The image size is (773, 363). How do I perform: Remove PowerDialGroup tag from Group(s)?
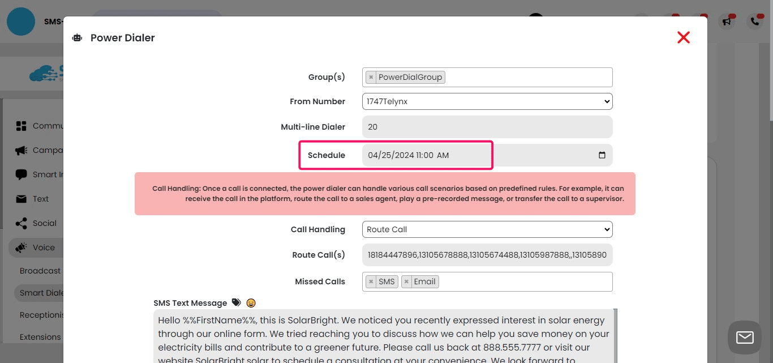[371, 77]
